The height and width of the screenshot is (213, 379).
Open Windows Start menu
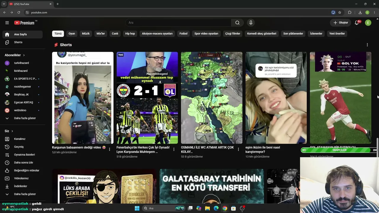137,208
